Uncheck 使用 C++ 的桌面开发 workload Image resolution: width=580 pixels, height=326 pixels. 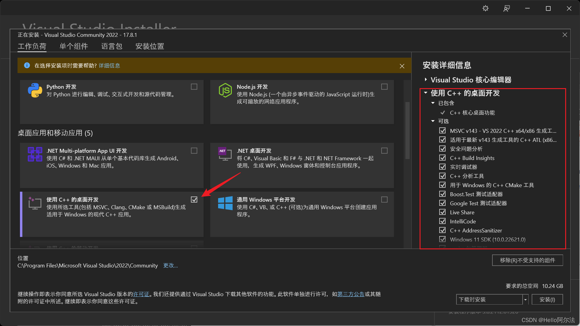[194, 200]
